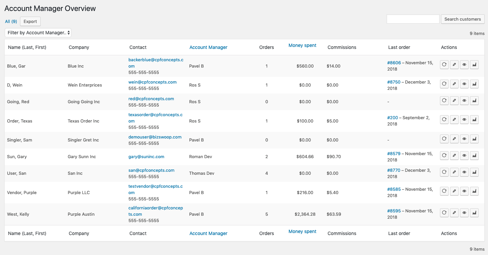Image resolution: width=488 pixels, height=255 pixels.
Task: Refresh data for Going, Red
Action: (x=444, y=101)
